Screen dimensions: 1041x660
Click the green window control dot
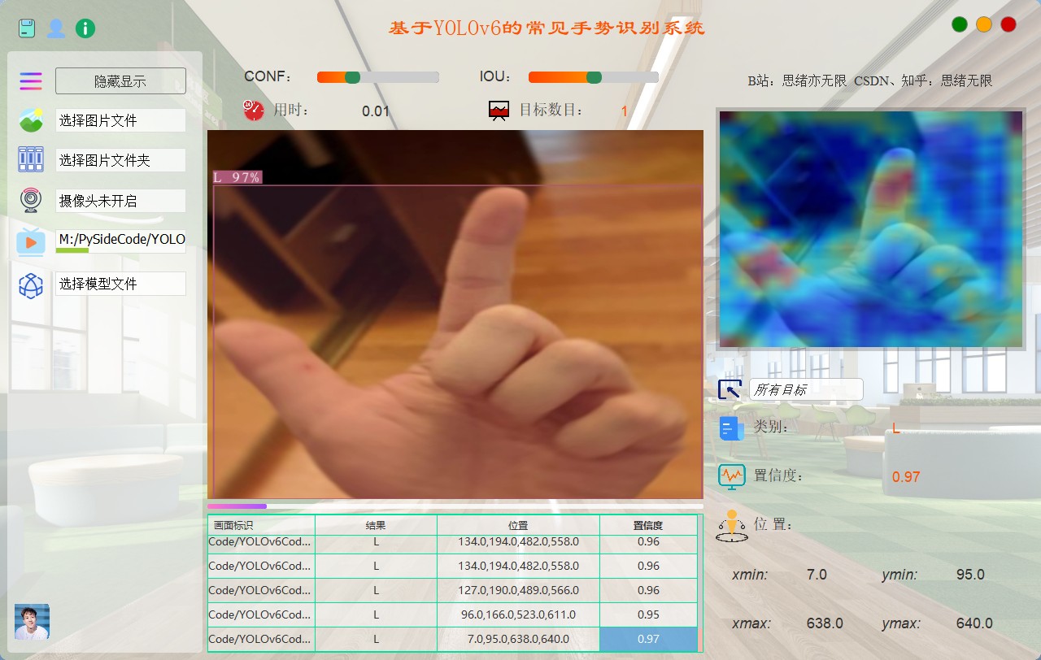tap(960, 24)
